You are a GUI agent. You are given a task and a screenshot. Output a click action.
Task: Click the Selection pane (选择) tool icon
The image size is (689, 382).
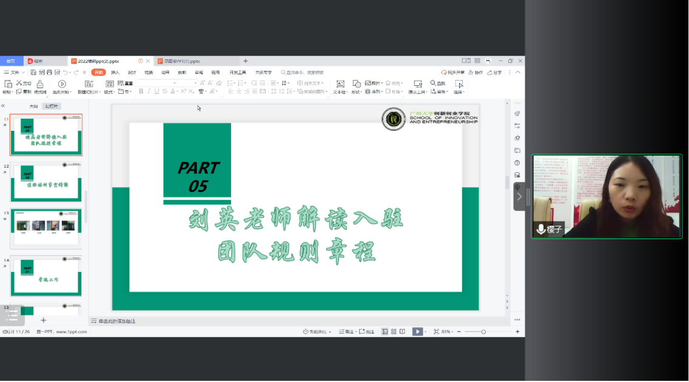(459, 84)
